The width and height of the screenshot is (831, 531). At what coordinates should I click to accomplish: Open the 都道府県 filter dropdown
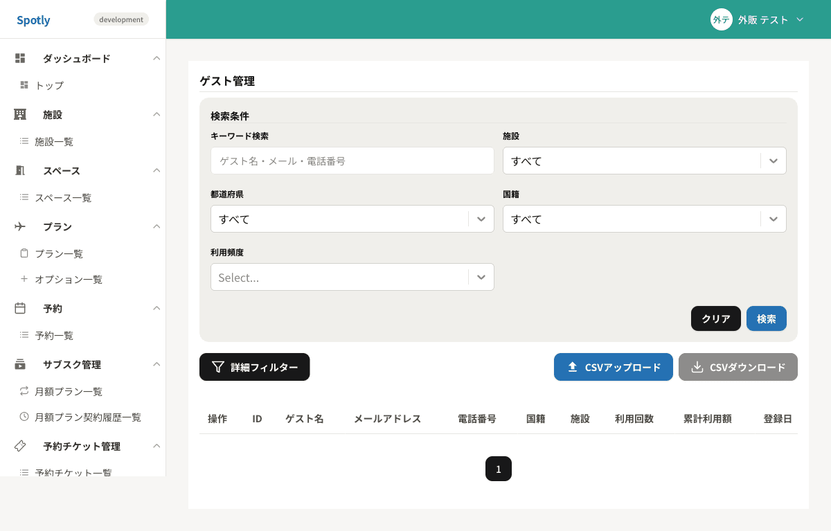[x=352, y=219]
